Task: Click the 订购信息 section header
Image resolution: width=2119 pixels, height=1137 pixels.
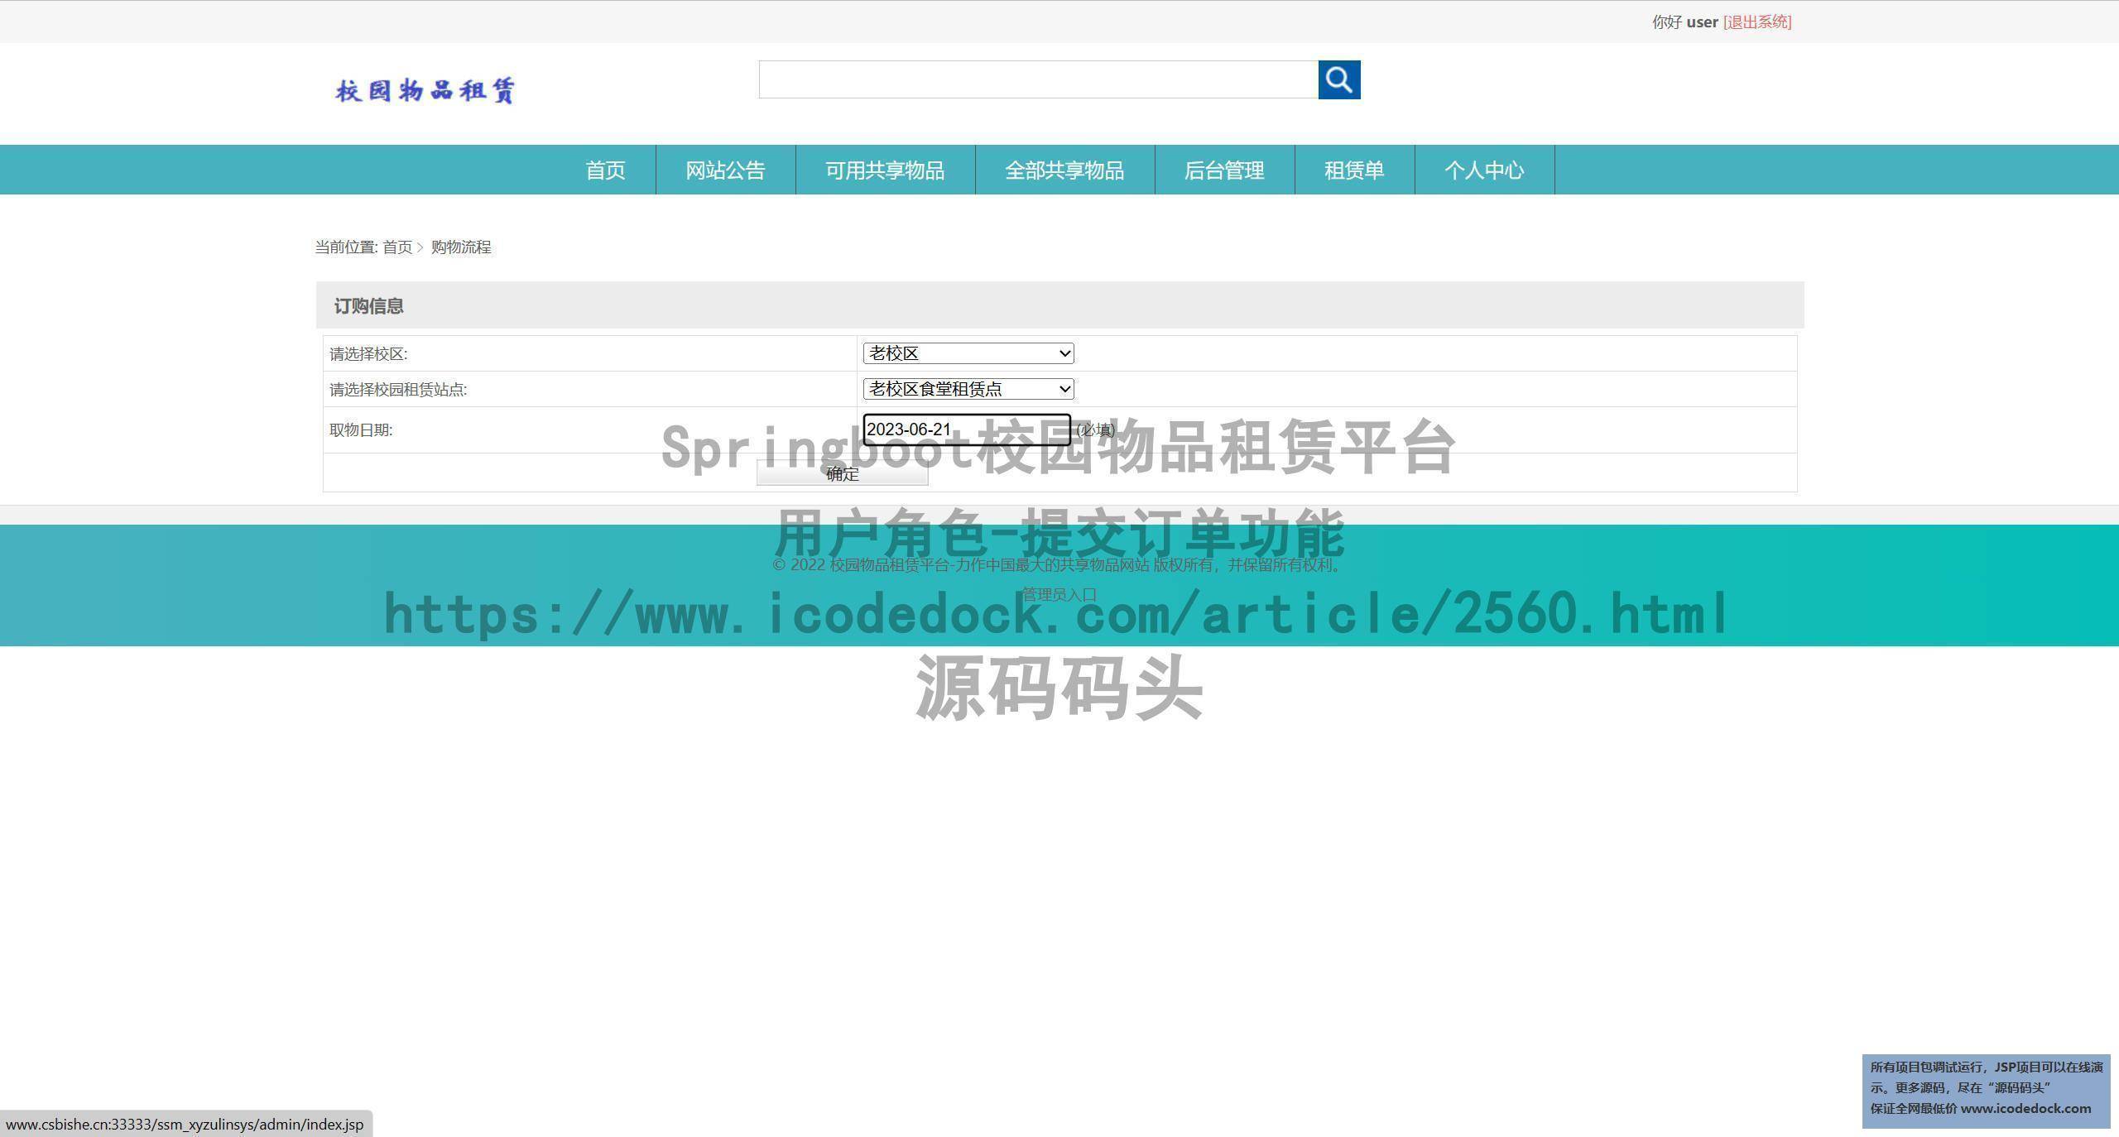Action: (x=369, y=306)
